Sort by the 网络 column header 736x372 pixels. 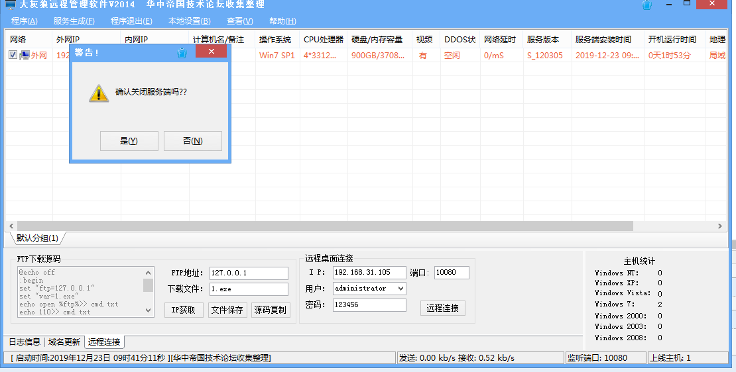point(29,39)
